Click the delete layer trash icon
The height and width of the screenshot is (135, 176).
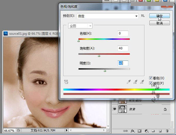coord(167,131)
